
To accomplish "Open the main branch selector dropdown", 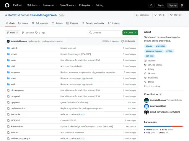I will (x=12, y=33).
